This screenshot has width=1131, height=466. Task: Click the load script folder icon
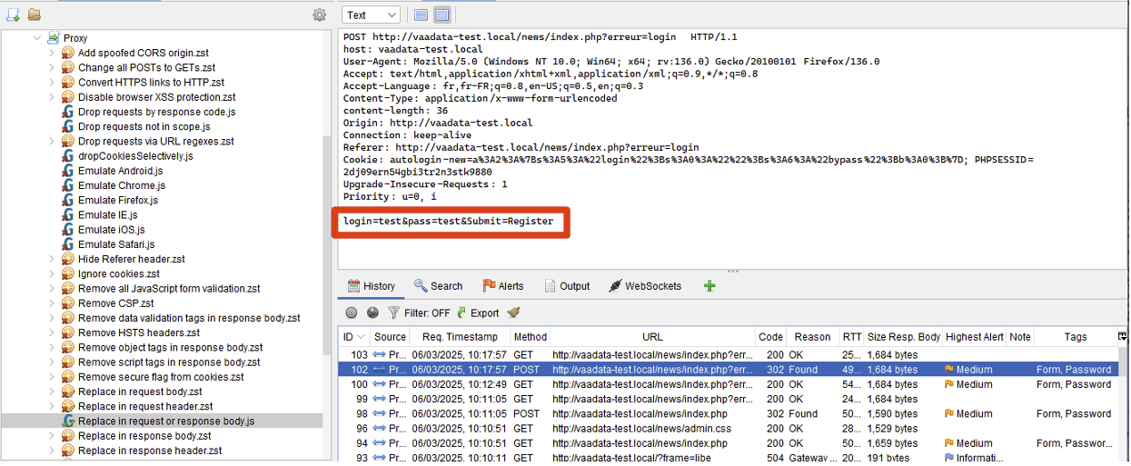[35, 15]
